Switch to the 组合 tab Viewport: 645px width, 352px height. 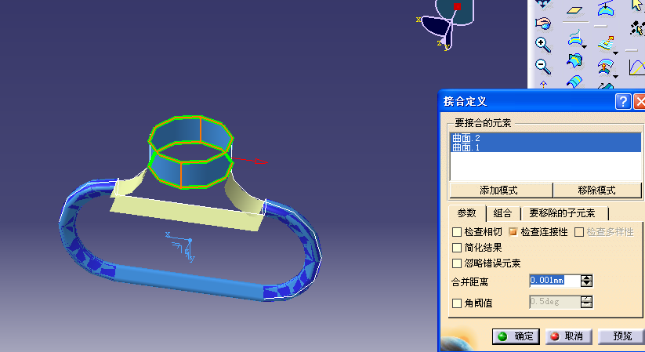502,213
